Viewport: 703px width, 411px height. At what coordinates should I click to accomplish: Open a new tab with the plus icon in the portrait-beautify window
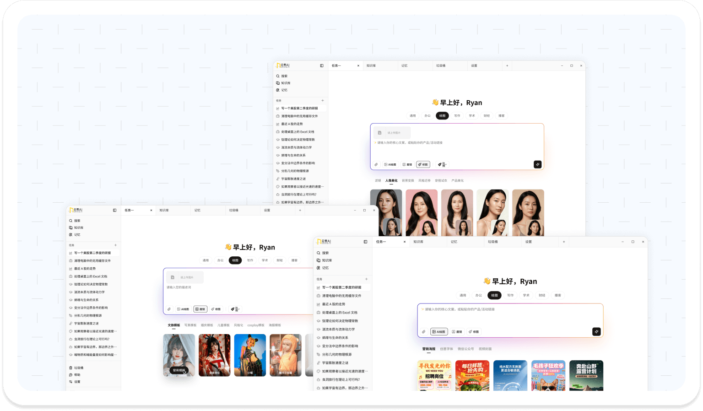click(507, 66)
